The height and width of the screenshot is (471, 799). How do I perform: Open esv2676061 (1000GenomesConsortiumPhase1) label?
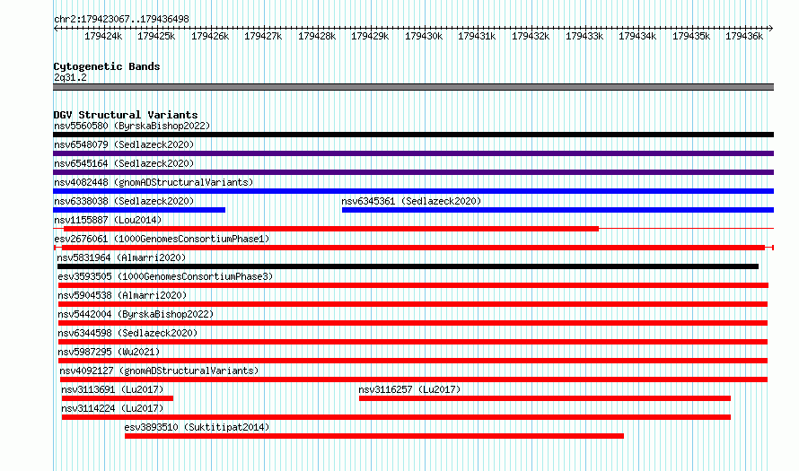click(x=162, y=239)
